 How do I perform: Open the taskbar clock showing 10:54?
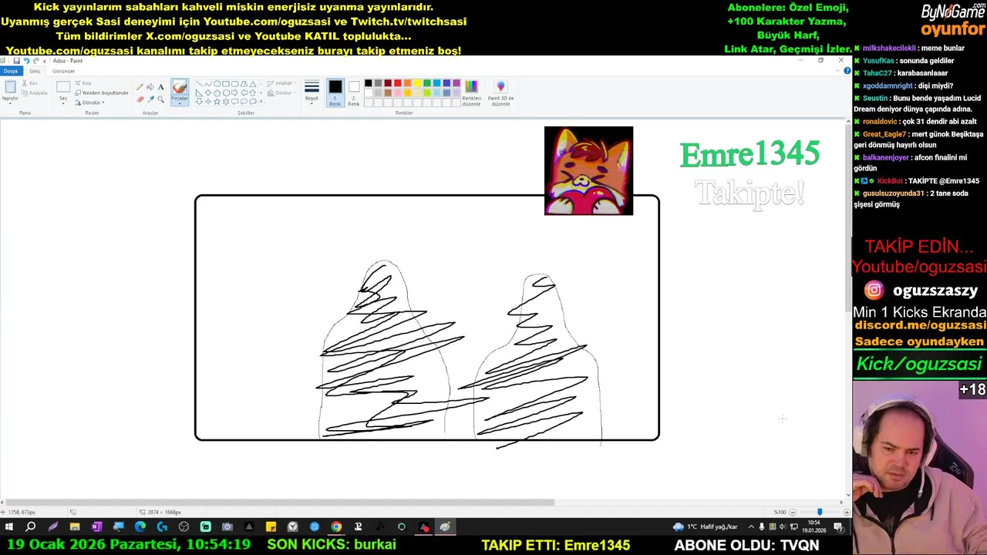[814, 527]
